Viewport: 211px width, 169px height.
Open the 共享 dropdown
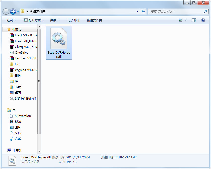tap(55, 20)
